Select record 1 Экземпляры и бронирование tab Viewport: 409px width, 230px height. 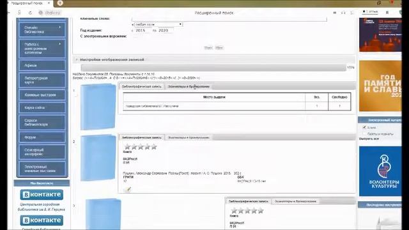[x=189, y=86]
